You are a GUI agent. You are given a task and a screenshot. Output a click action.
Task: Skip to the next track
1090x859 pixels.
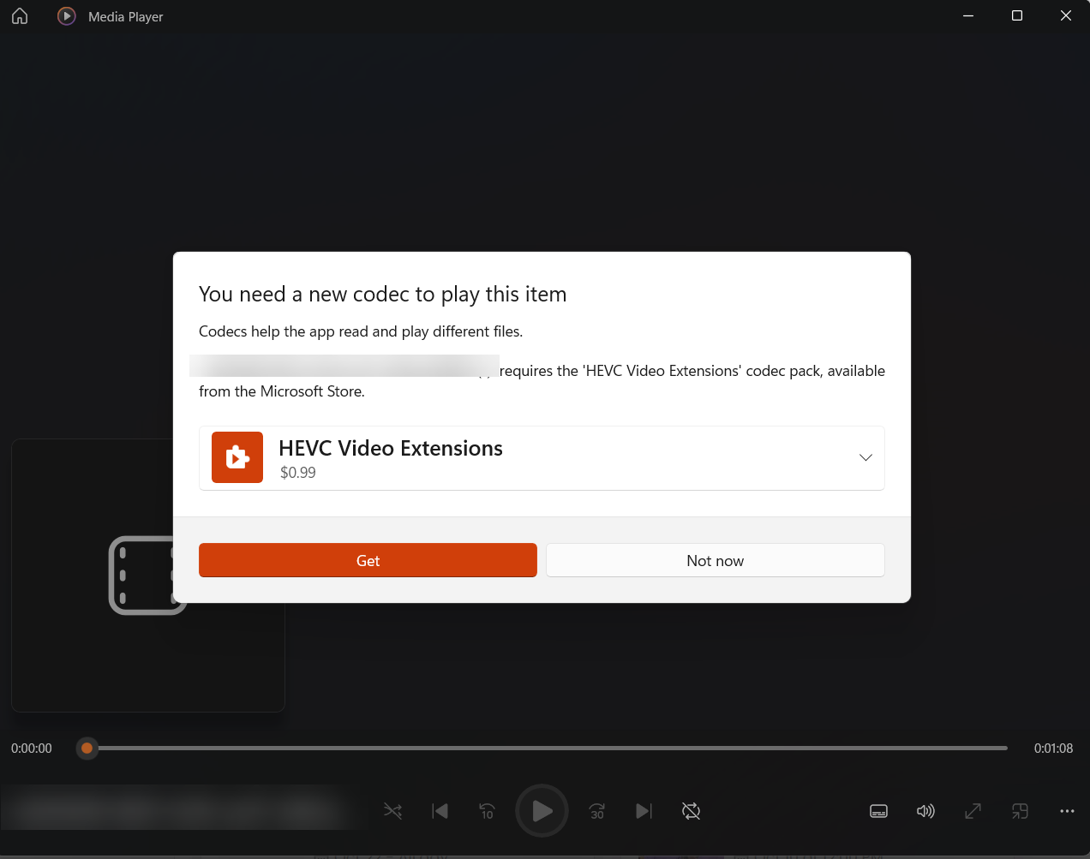point(644,811)
